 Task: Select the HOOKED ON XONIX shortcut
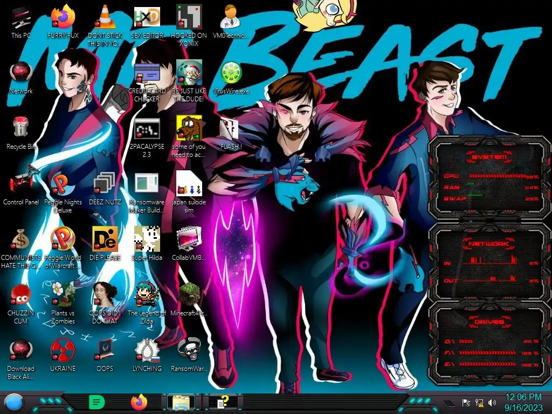coord(189,26)
